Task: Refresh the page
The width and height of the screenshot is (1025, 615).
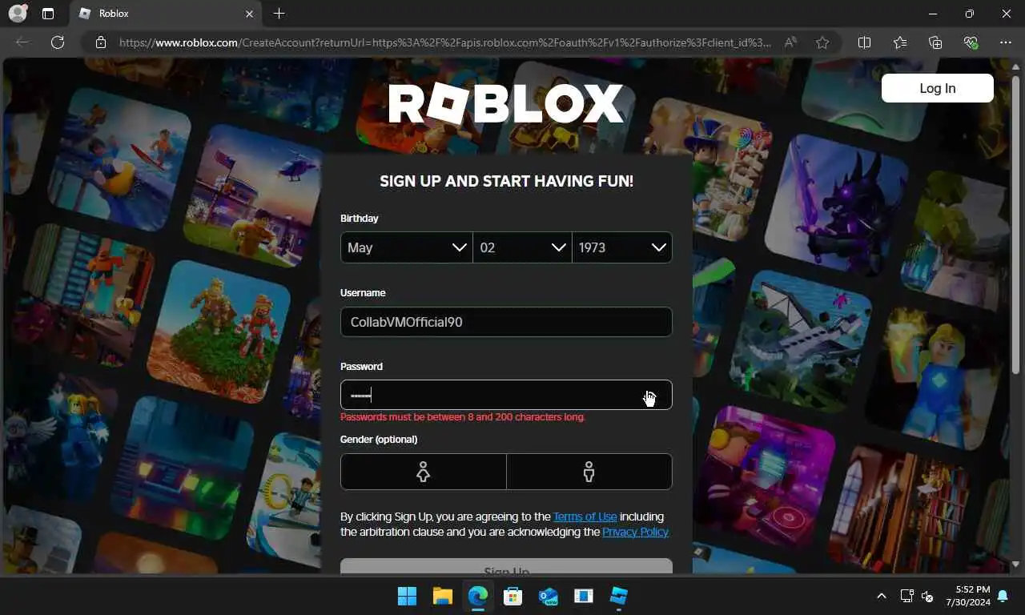Action: tap(58, 42)
